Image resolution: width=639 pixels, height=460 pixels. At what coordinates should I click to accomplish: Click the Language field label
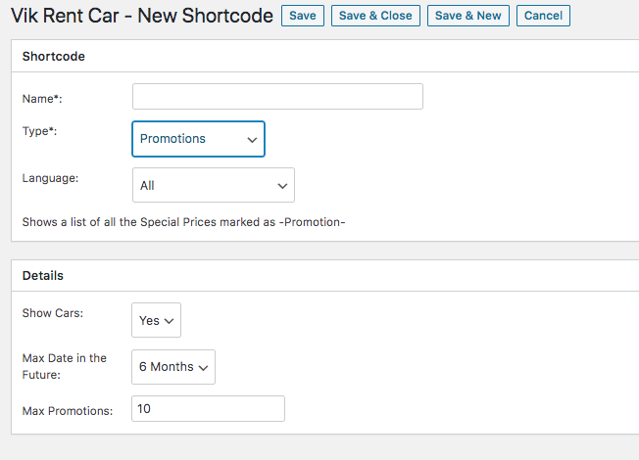point(50,178)
